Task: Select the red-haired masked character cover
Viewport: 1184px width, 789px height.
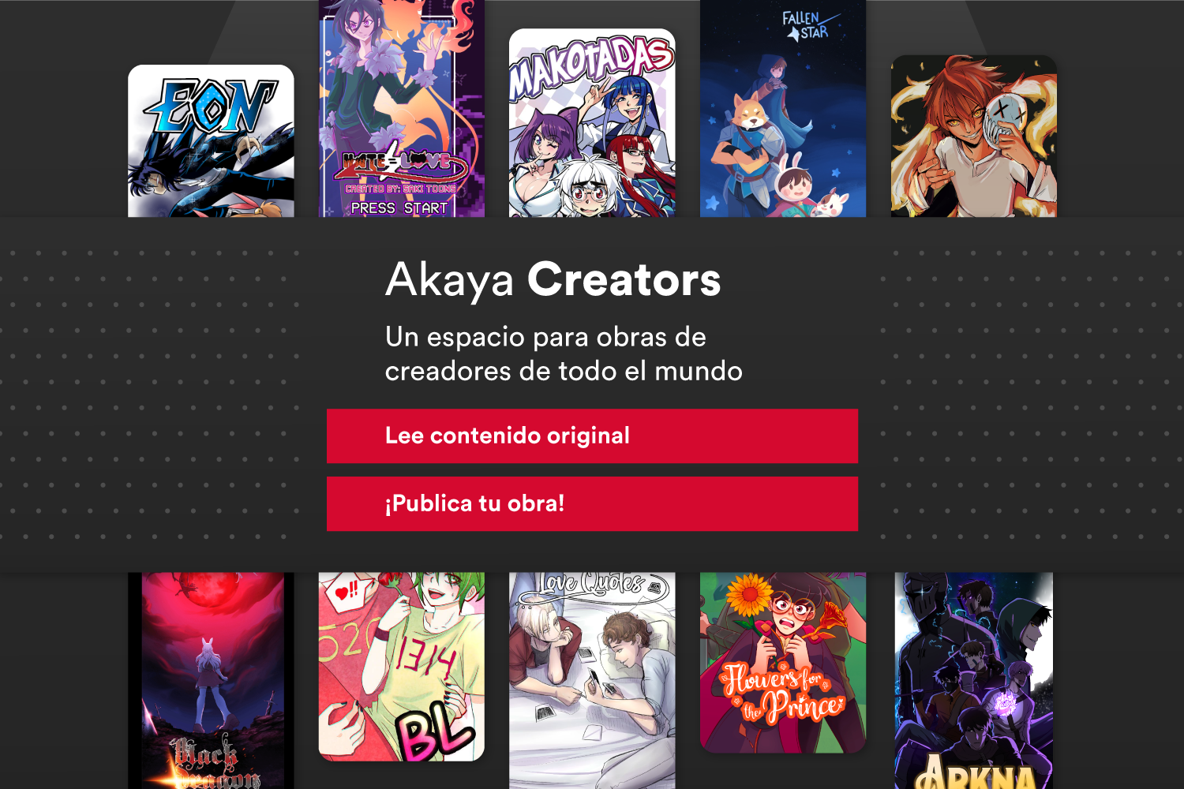Action: 974,136
